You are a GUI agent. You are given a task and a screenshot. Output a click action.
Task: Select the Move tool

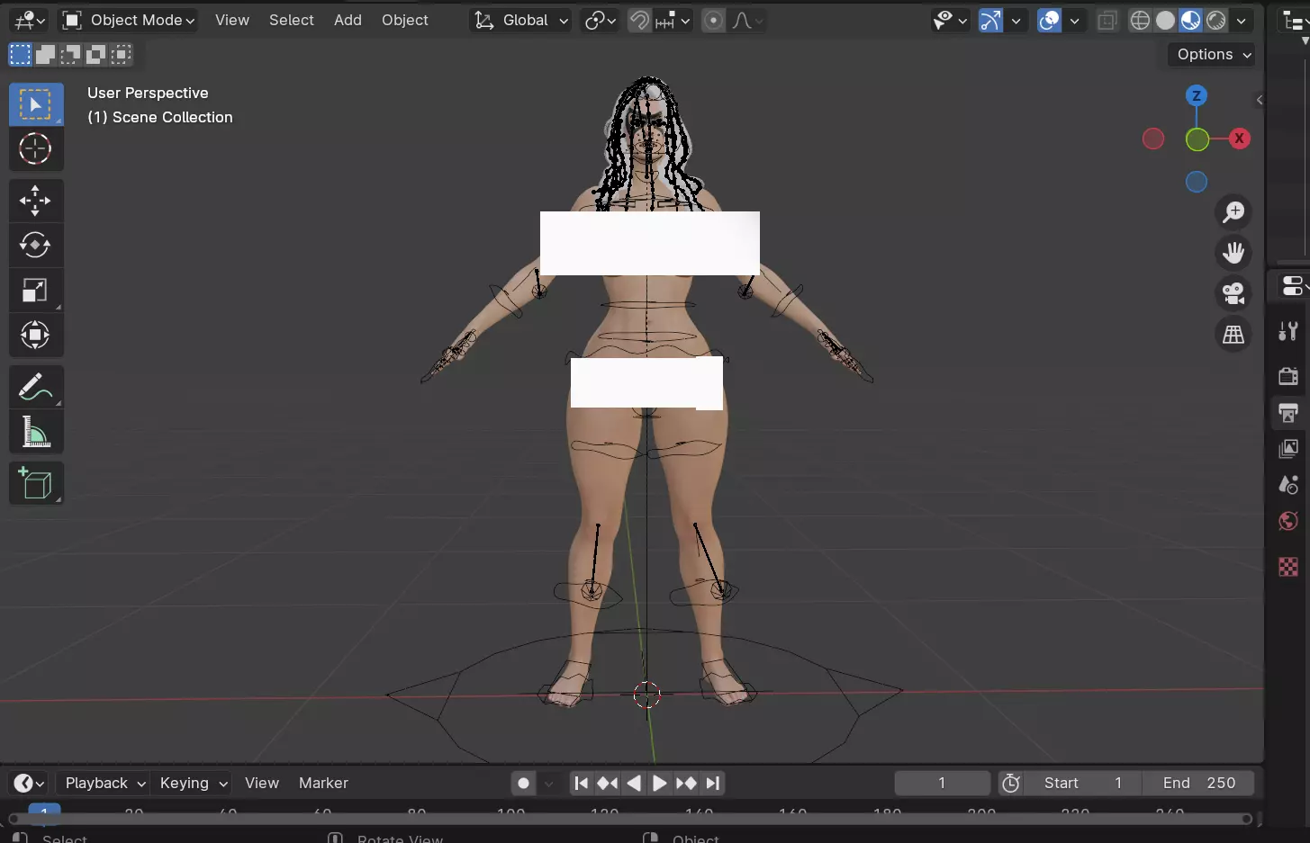tap(36, 201)
